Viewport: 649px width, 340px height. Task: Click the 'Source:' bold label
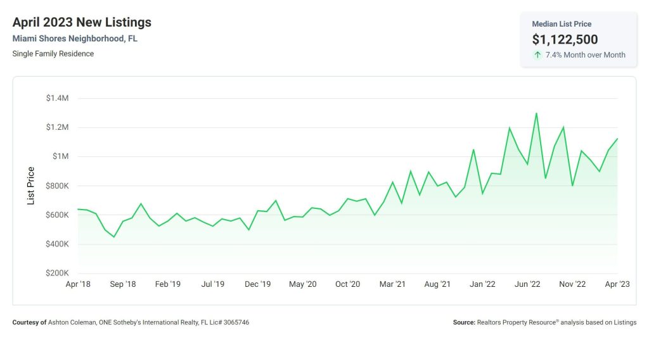tap(464, 322)
